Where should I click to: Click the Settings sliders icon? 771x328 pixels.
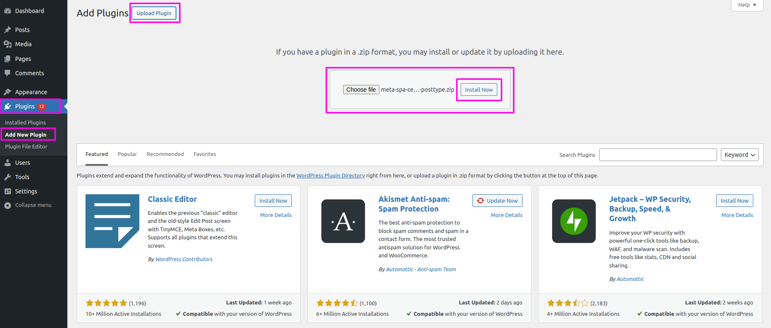point(8,191)
